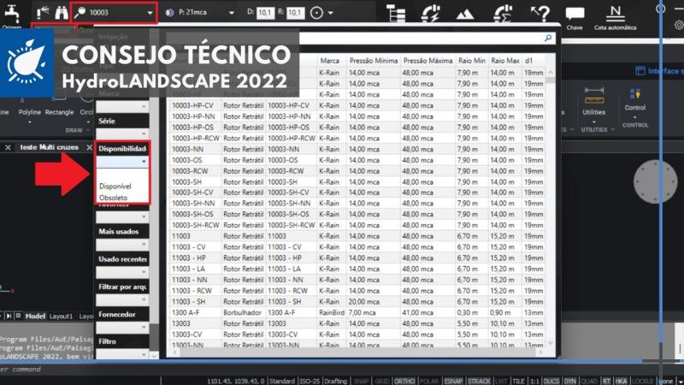Toggle SNAP in status bar
The image size is (684, 385).
[x=361, y=381]
